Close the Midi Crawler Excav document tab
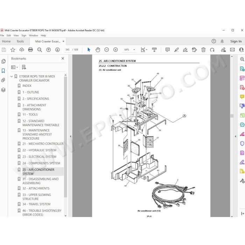The image size is (245, 245). point(63,41)
